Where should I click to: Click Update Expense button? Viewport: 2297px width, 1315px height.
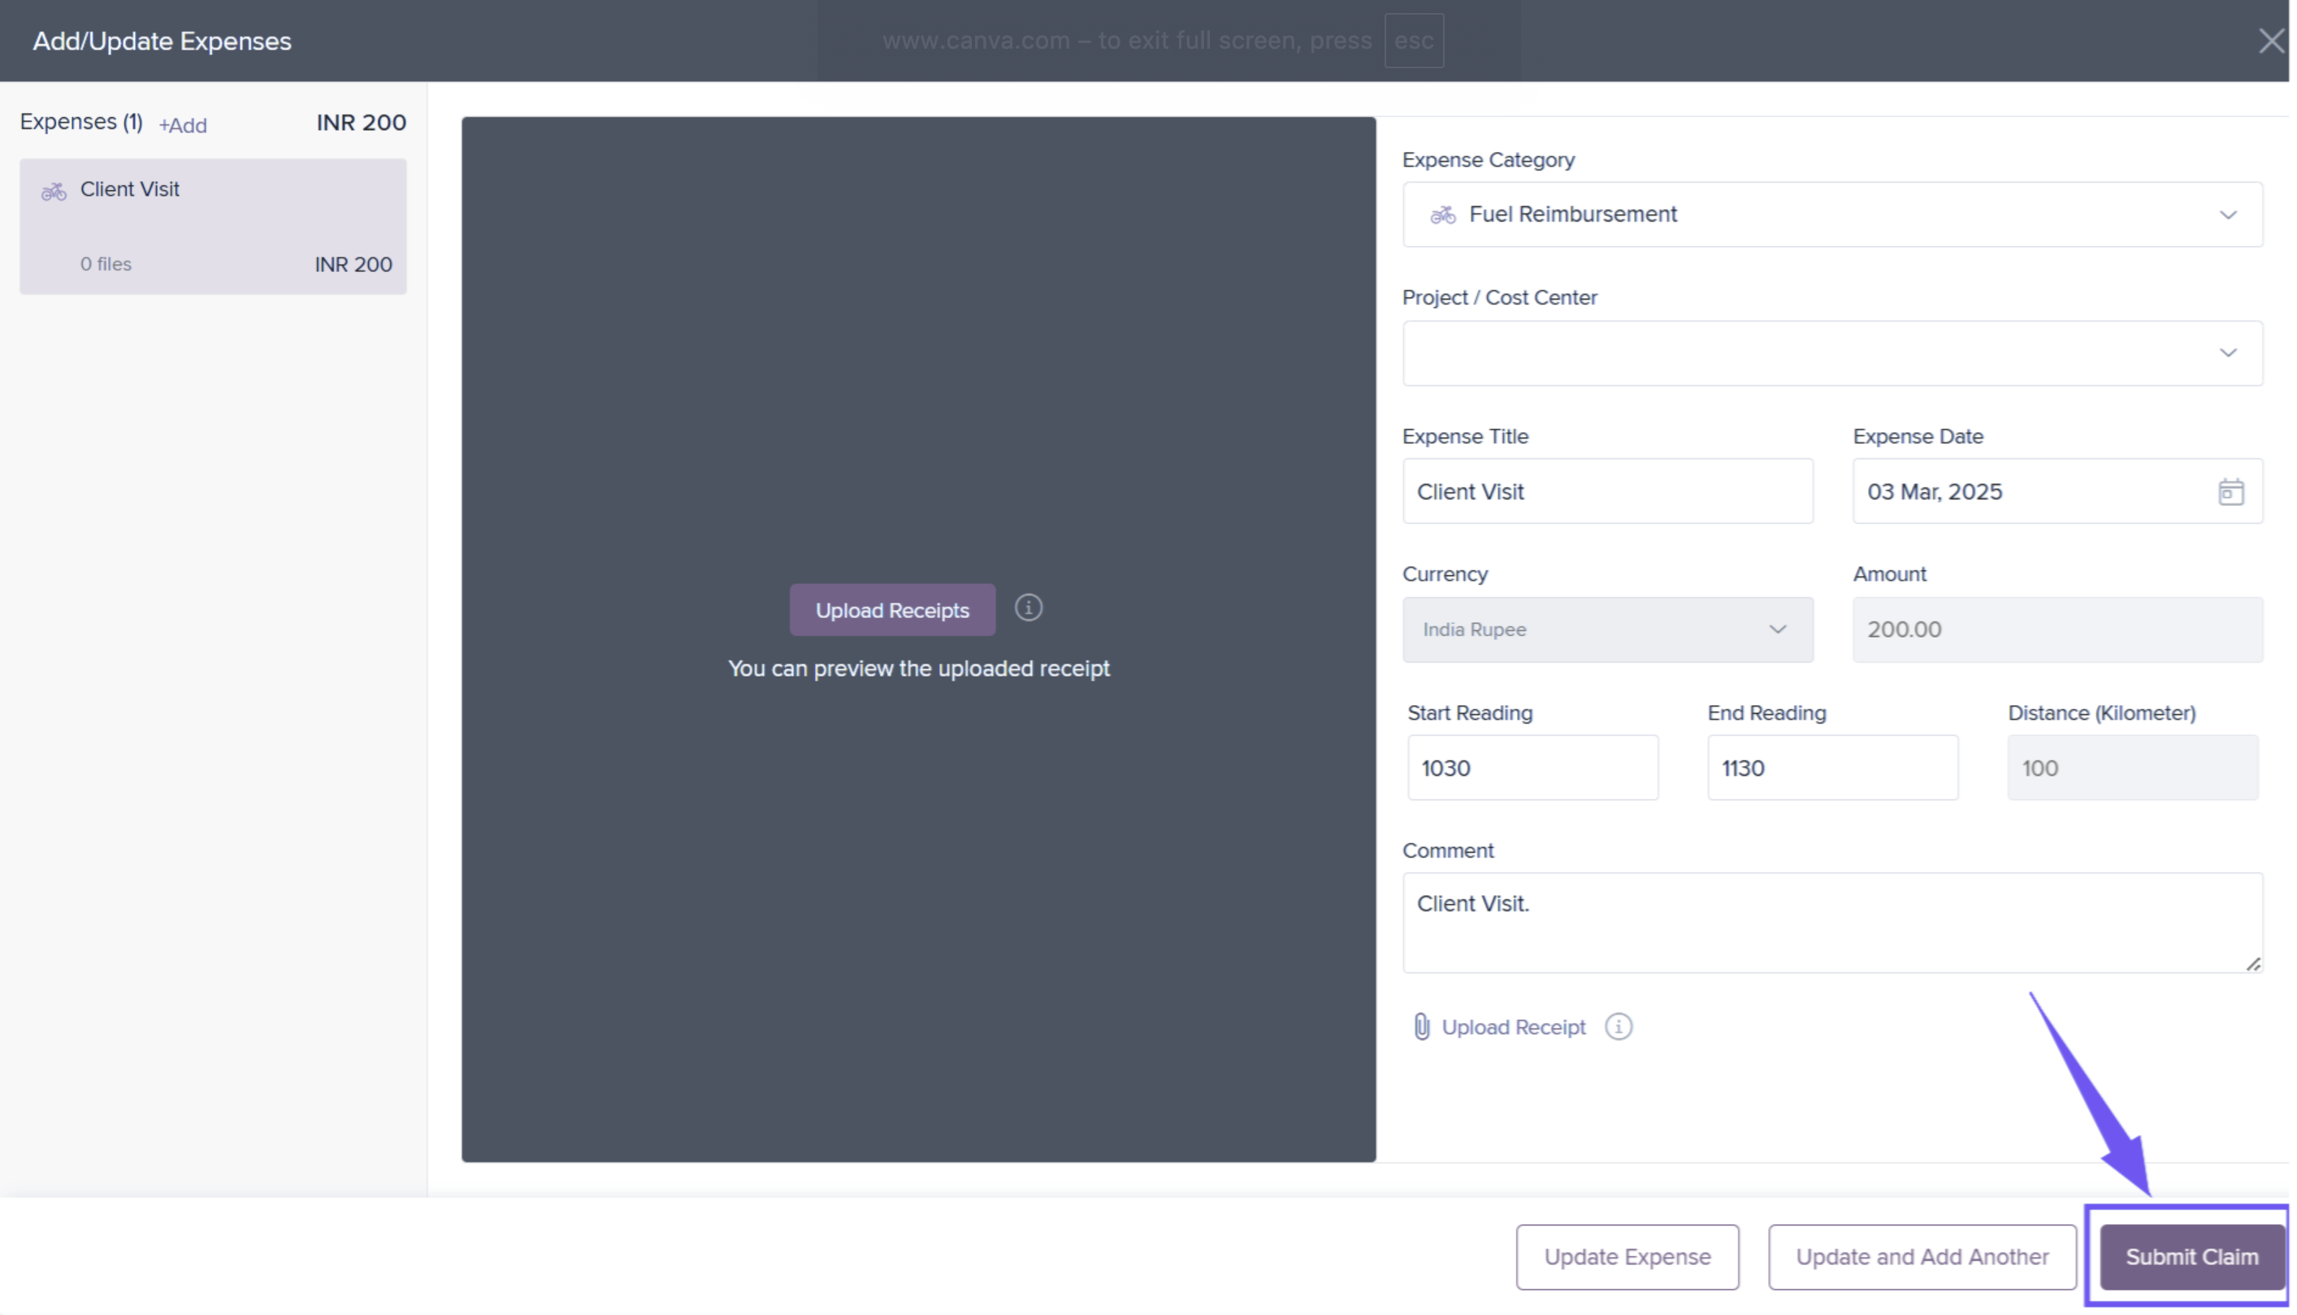1627,1257
